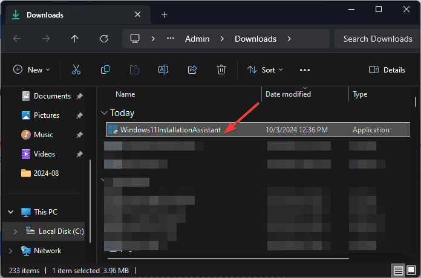Click the file list vertical scrollbar
The image size is (421, 278).
click(x=416, y=102)
